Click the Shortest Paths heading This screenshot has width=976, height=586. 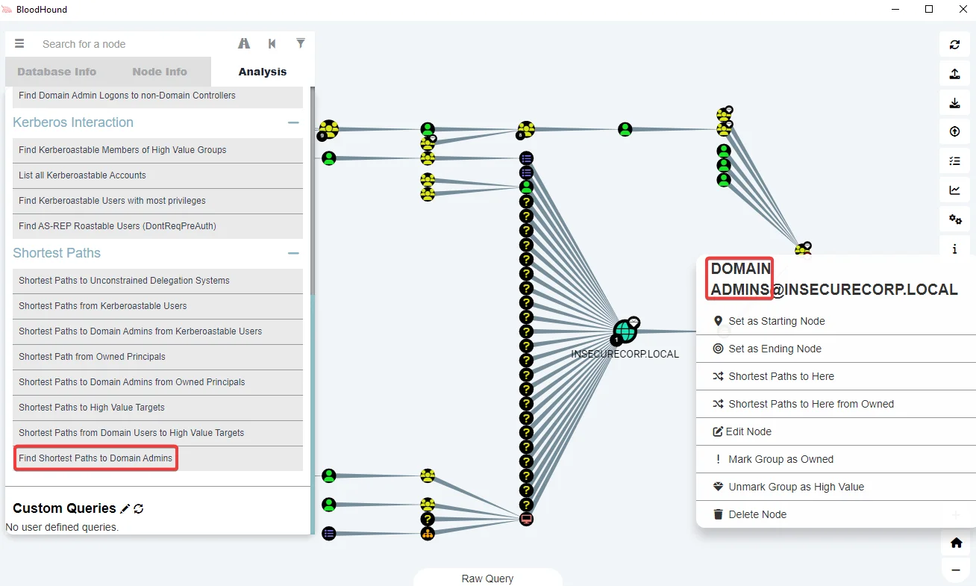tap(57, 253)
